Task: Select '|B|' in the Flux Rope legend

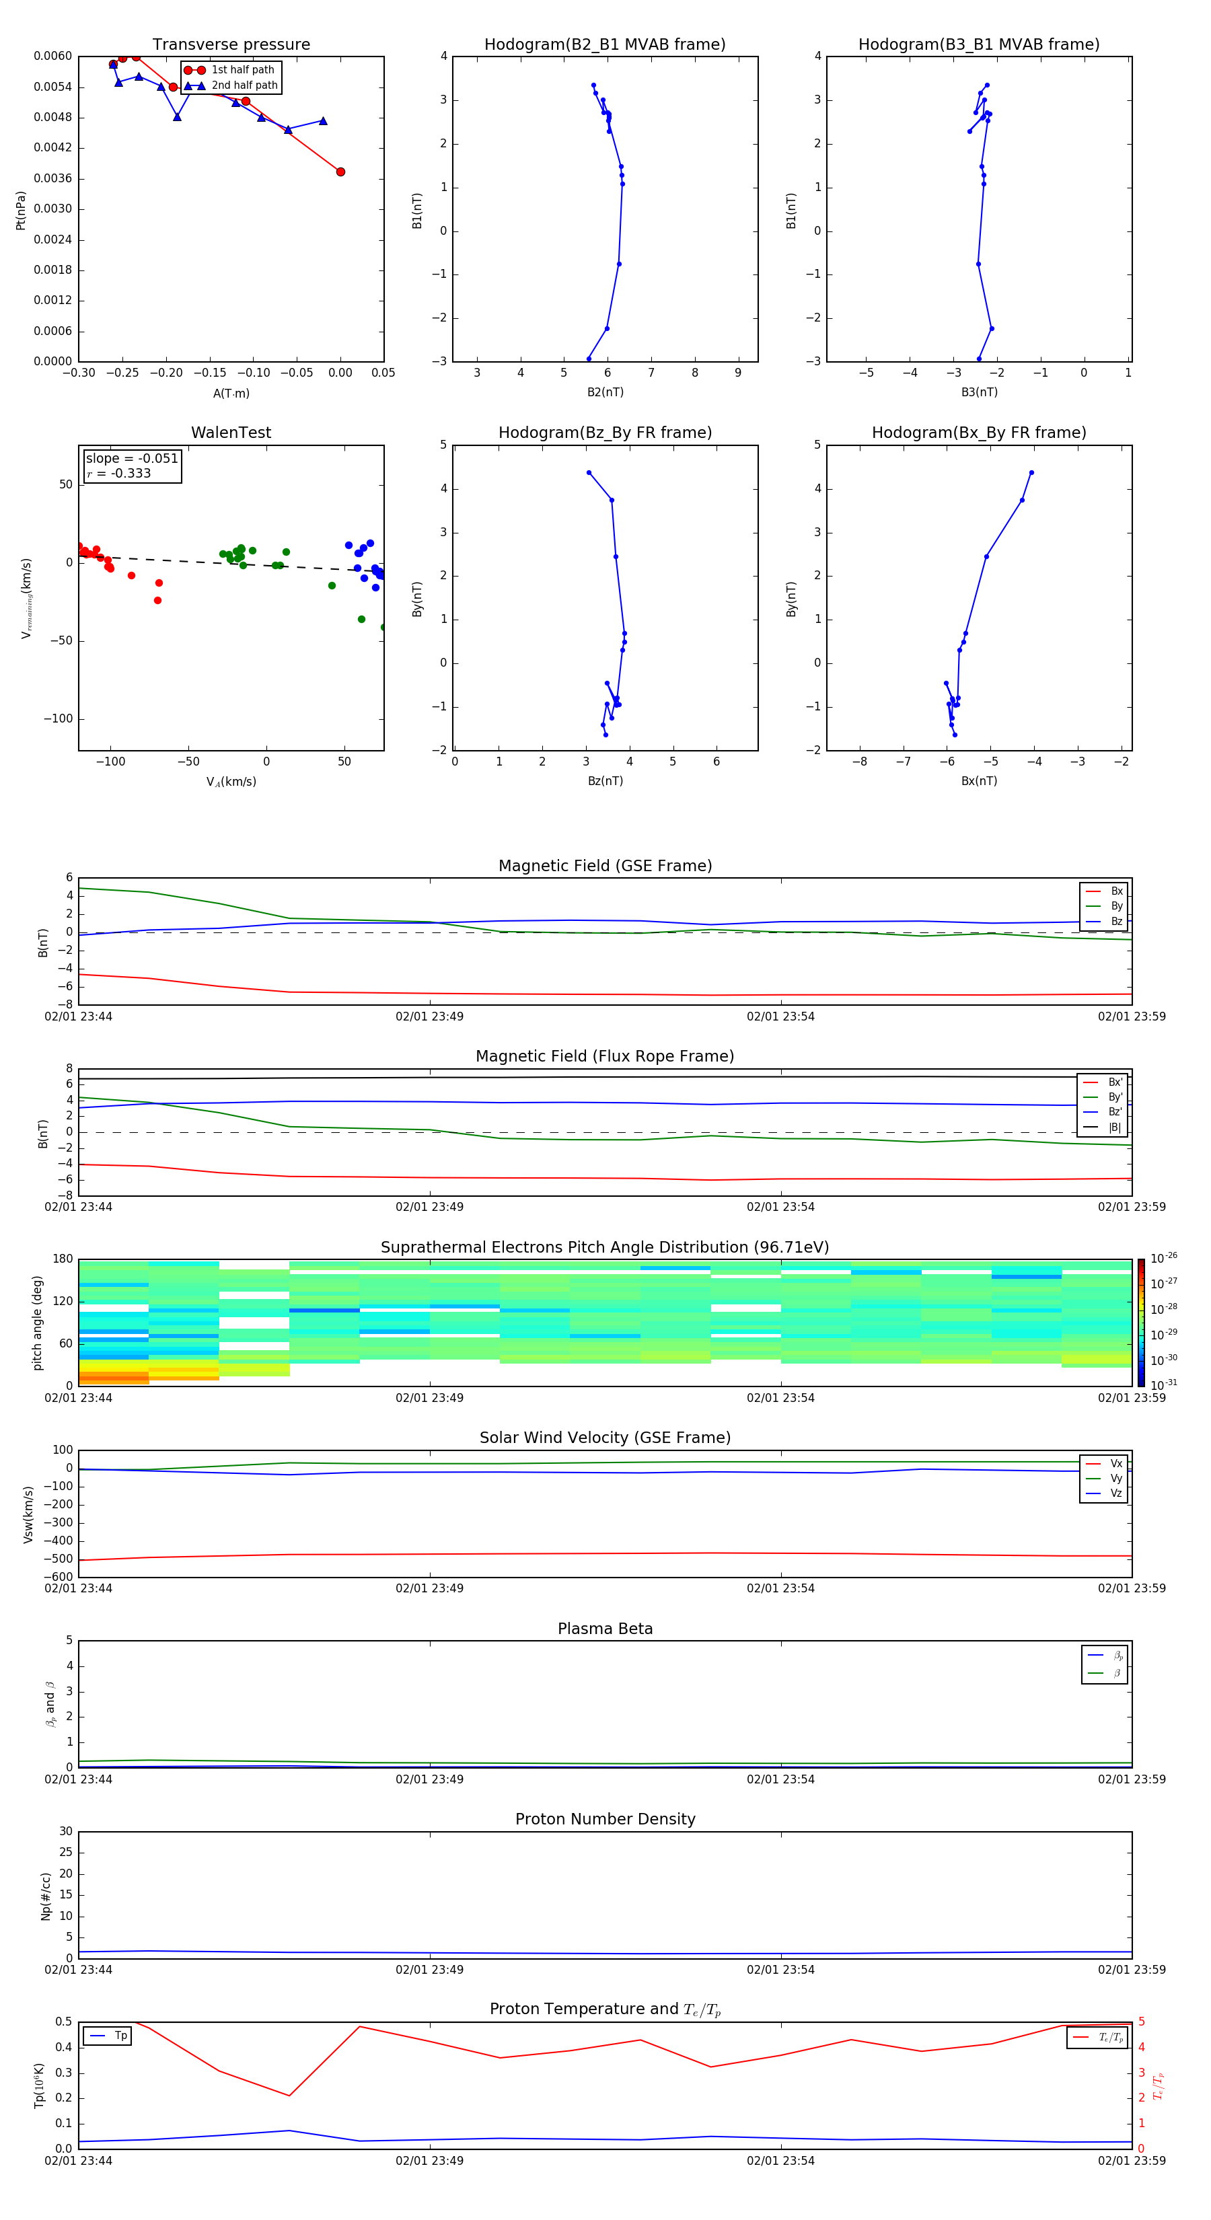Action: (1103, 1127)
